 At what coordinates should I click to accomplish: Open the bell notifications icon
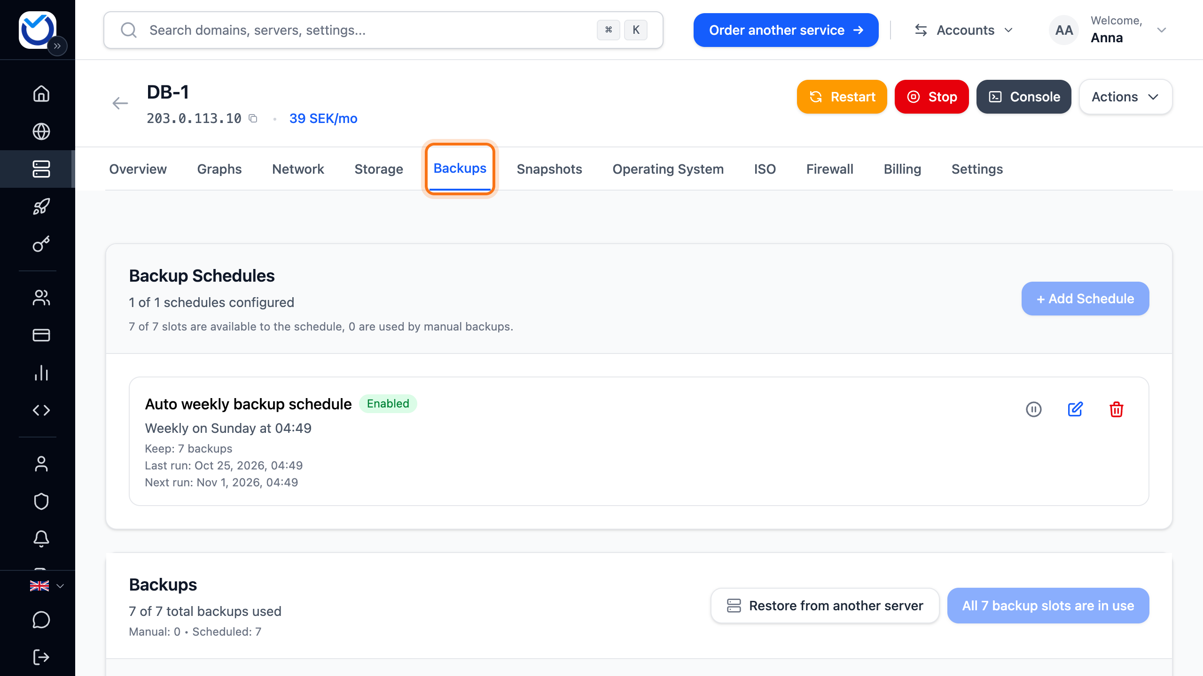(41, 539)
